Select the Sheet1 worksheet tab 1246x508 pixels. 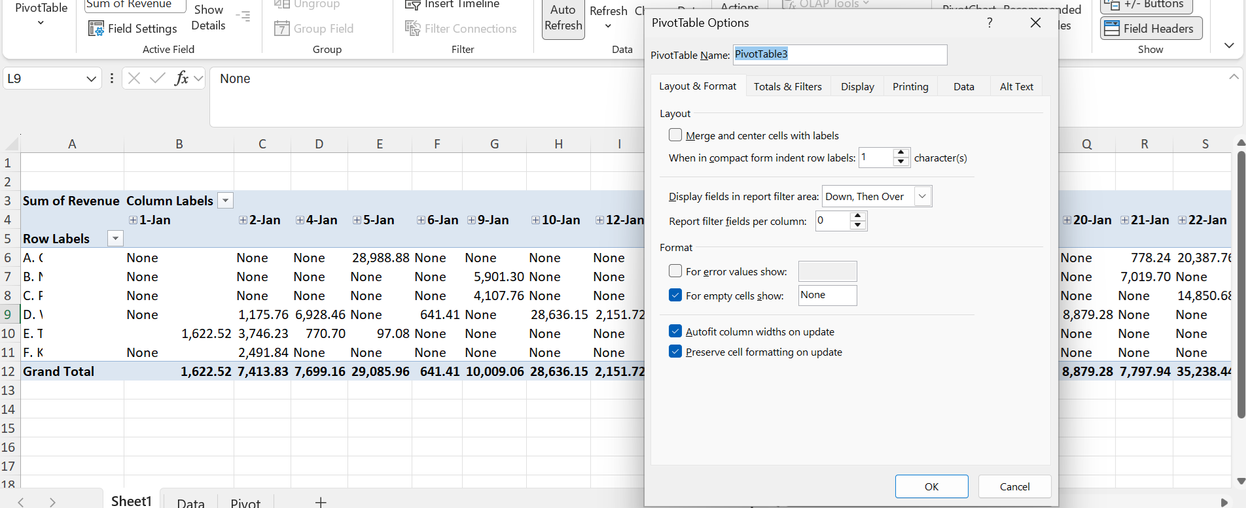(131, 500)
